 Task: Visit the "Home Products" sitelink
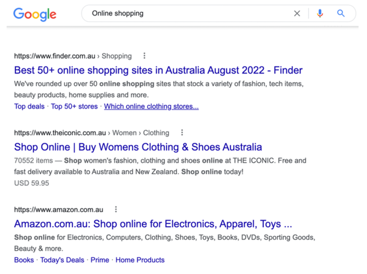(x=140, y=260)
